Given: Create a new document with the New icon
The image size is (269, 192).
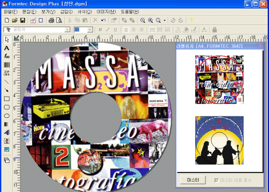Looking at the screenshot, I should [7, 20].
